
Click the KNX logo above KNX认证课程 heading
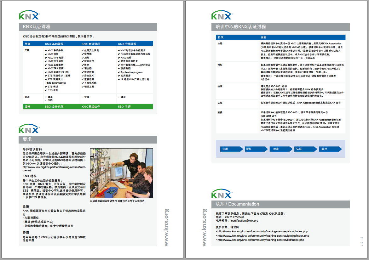29,15
